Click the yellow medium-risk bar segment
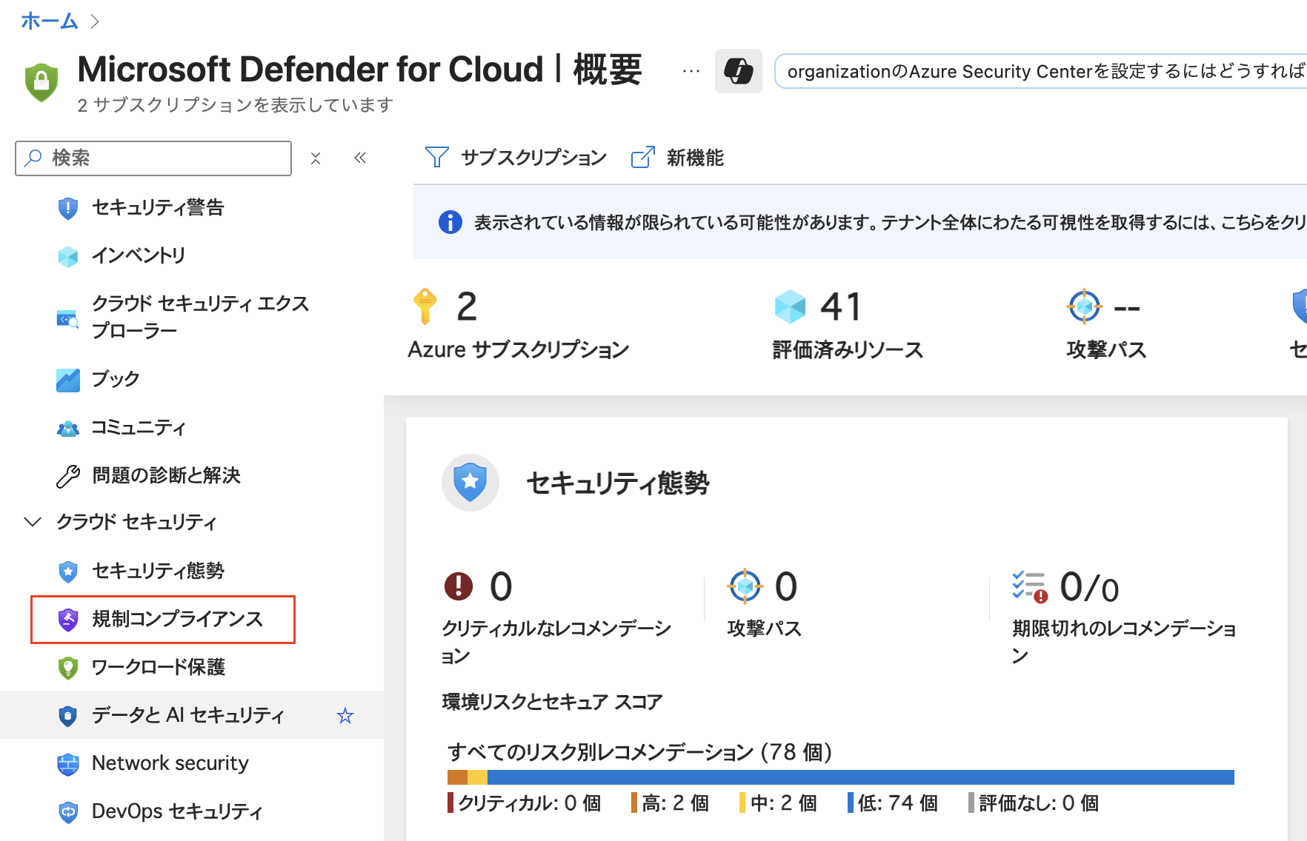This screenshot has width=1307, height=841. point(477,777)
